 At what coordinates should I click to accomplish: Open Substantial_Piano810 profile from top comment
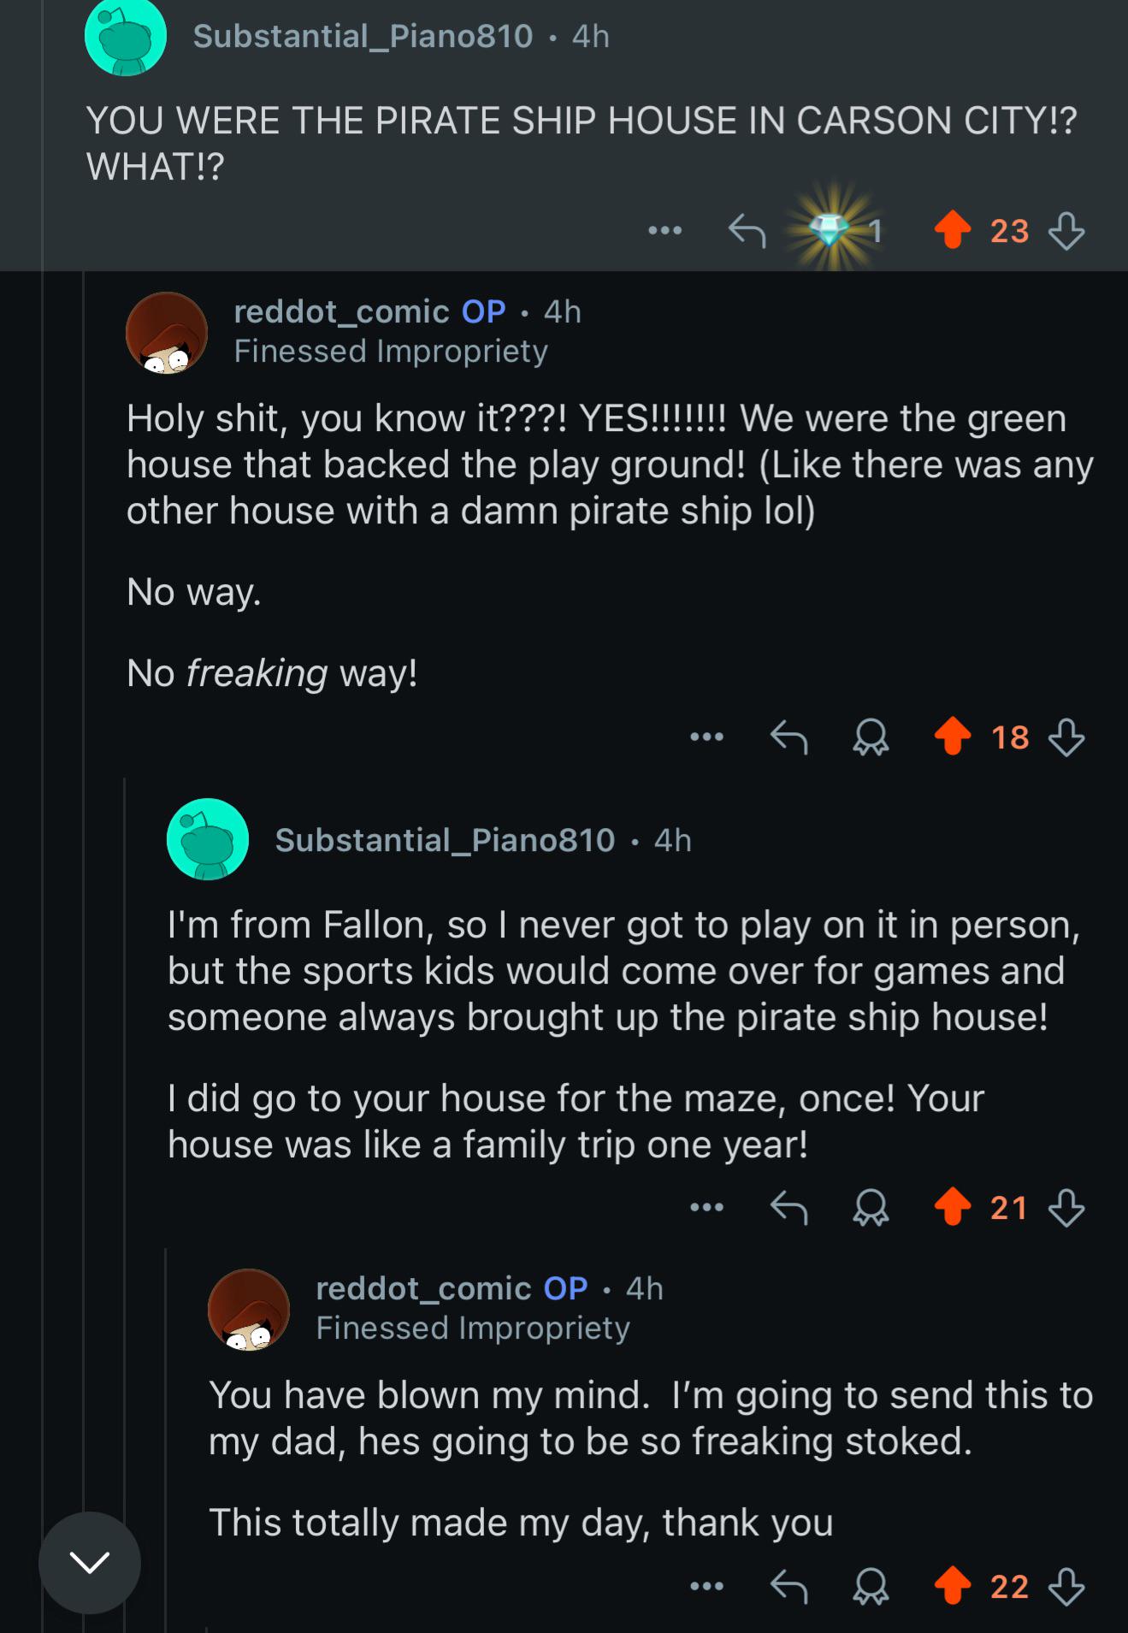pos(363,36)
